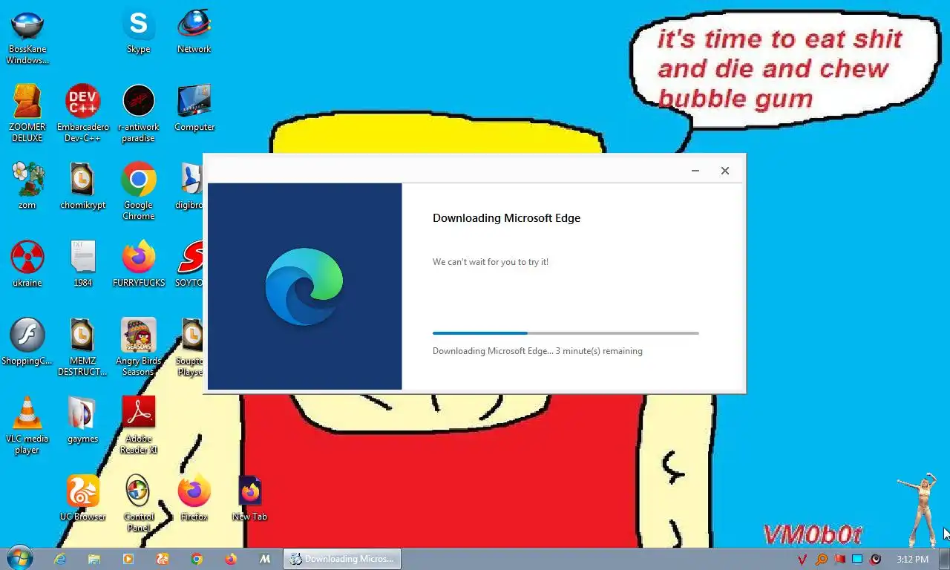The height and width of the screenshot is (570, 950).
Task: Open the ukraine radiation icon
Action: [x=27, y=263]
